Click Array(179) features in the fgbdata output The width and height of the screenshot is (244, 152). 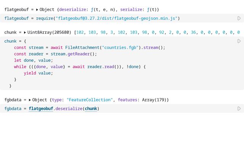coord(154,100)
